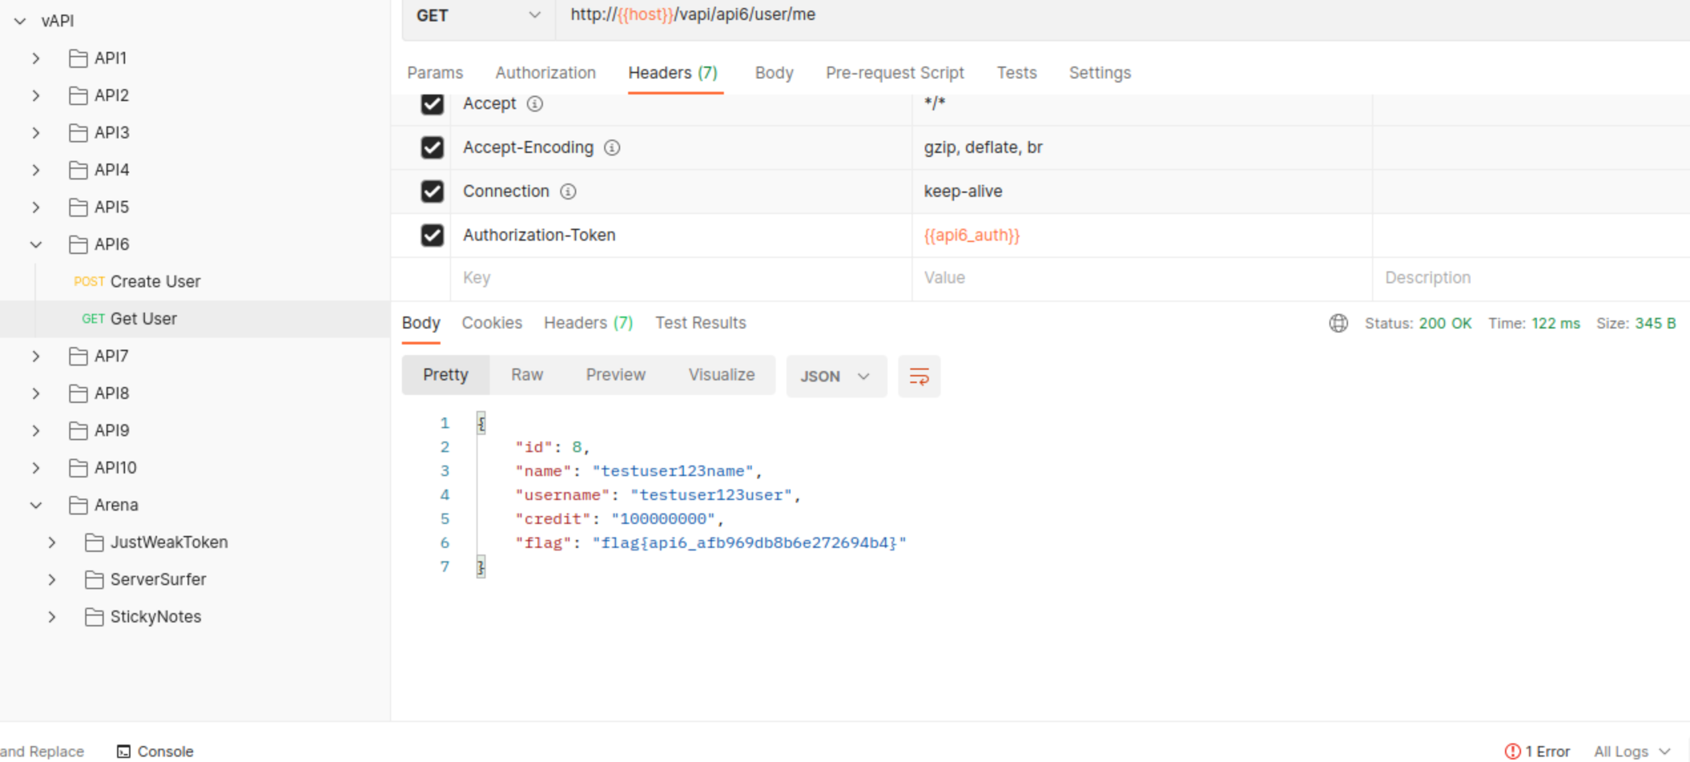Open the Test Results response tab
The image size is (1690, 762).
point(700,323)
